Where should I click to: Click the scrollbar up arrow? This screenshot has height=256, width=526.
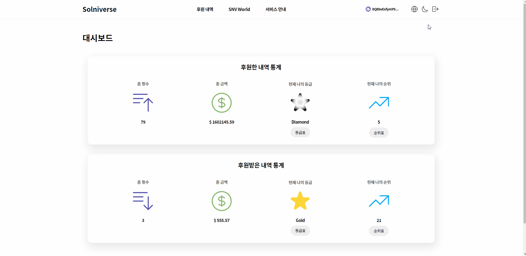(x=525, y=2)
